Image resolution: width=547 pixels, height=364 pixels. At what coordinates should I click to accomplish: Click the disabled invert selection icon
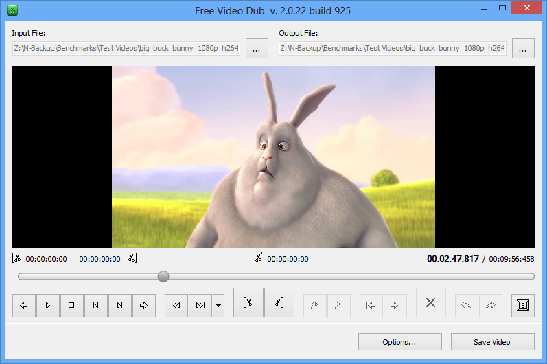coord(314,306)
